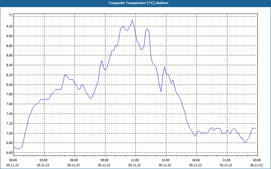Select the 7,80 y-axis value
This screenshot has height=169, width=271.
coord(9,94)
